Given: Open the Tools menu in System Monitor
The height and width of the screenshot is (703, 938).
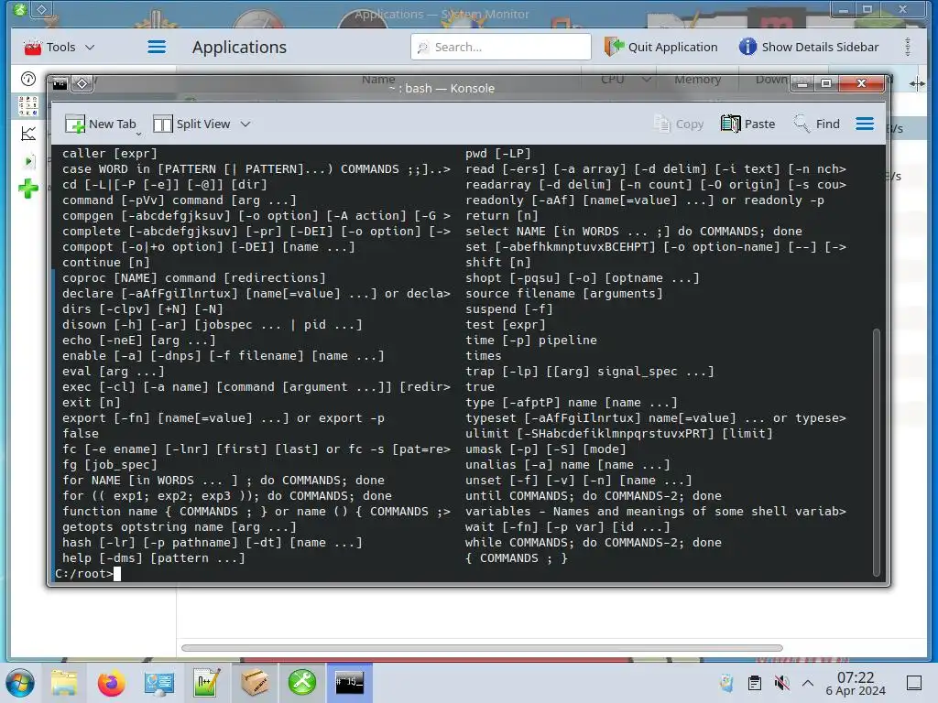Looking at the screenshot, I should (59, 47).
